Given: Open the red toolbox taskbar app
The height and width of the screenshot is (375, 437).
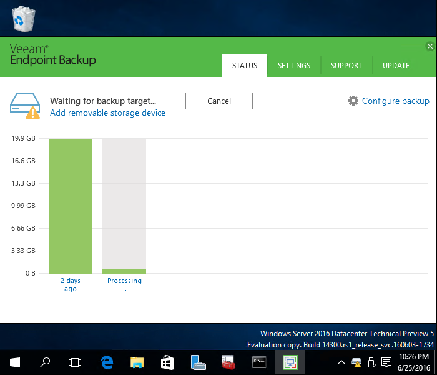Looking at the screenshot, I should click(228, 362).
